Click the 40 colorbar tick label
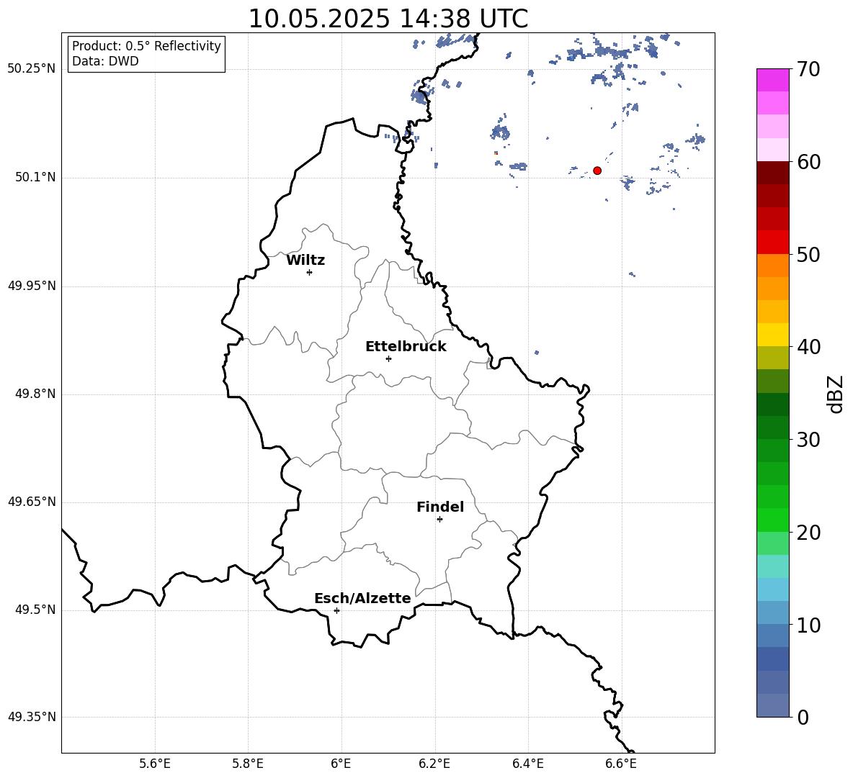 click(x=808, y=347)
